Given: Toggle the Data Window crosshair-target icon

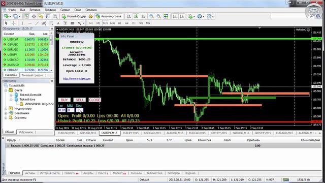Looking at the screenshot, I should click(34, 16).
